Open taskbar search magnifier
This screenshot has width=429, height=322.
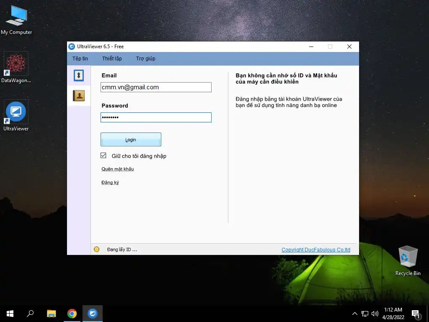pos(30,314)
